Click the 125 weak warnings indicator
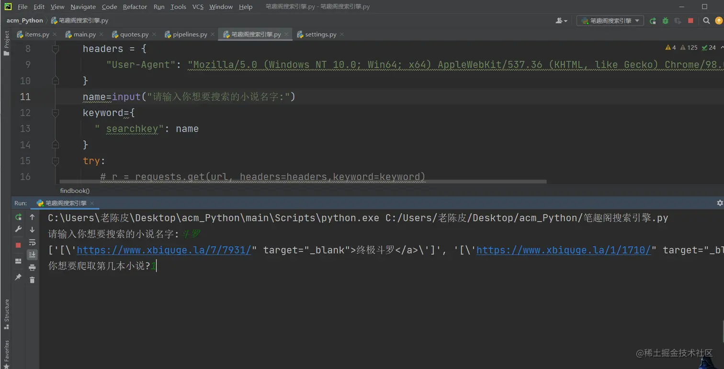The width and height of the screenshot is (724, 369). coord(689,47)
